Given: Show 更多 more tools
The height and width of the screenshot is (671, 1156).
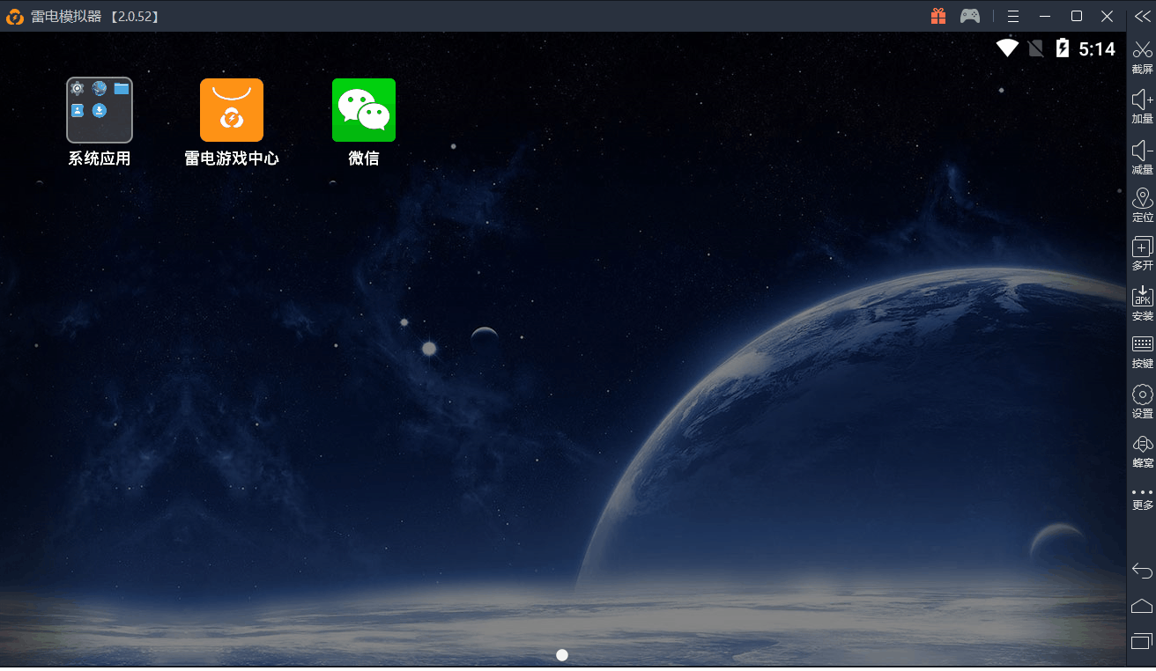Looking at the screenshot, I should coord(1143,498).
